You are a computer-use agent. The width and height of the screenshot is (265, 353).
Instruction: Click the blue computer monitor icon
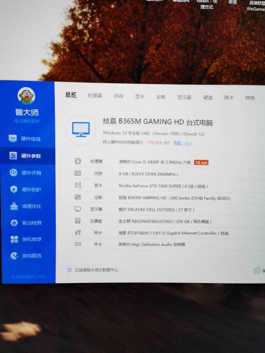click(81, 129)
